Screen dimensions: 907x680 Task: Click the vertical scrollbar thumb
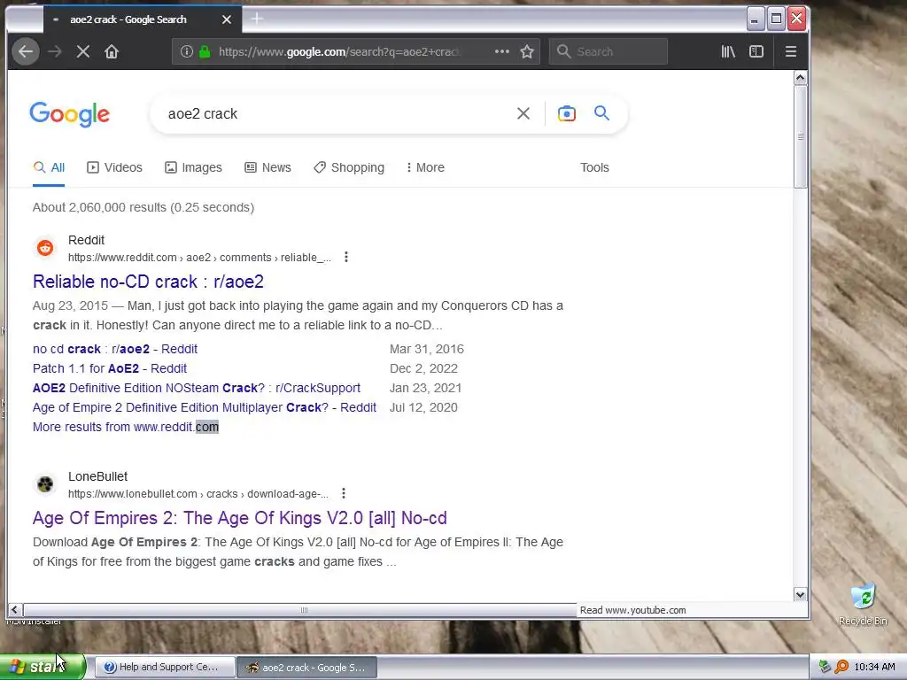[800, 136]
